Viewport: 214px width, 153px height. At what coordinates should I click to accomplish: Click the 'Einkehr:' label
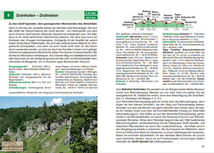(60, 72)
